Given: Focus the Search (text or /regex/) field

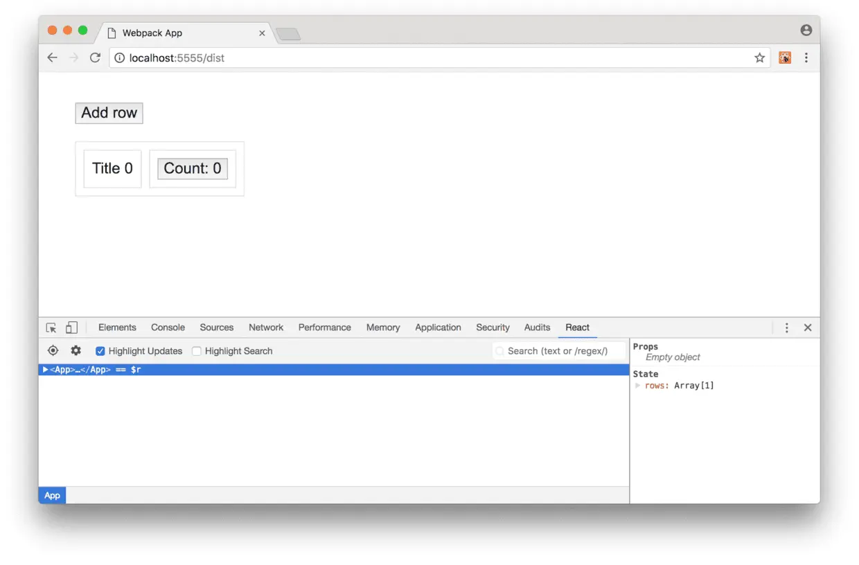Looking at the screenshot, I should coord(558,350).
